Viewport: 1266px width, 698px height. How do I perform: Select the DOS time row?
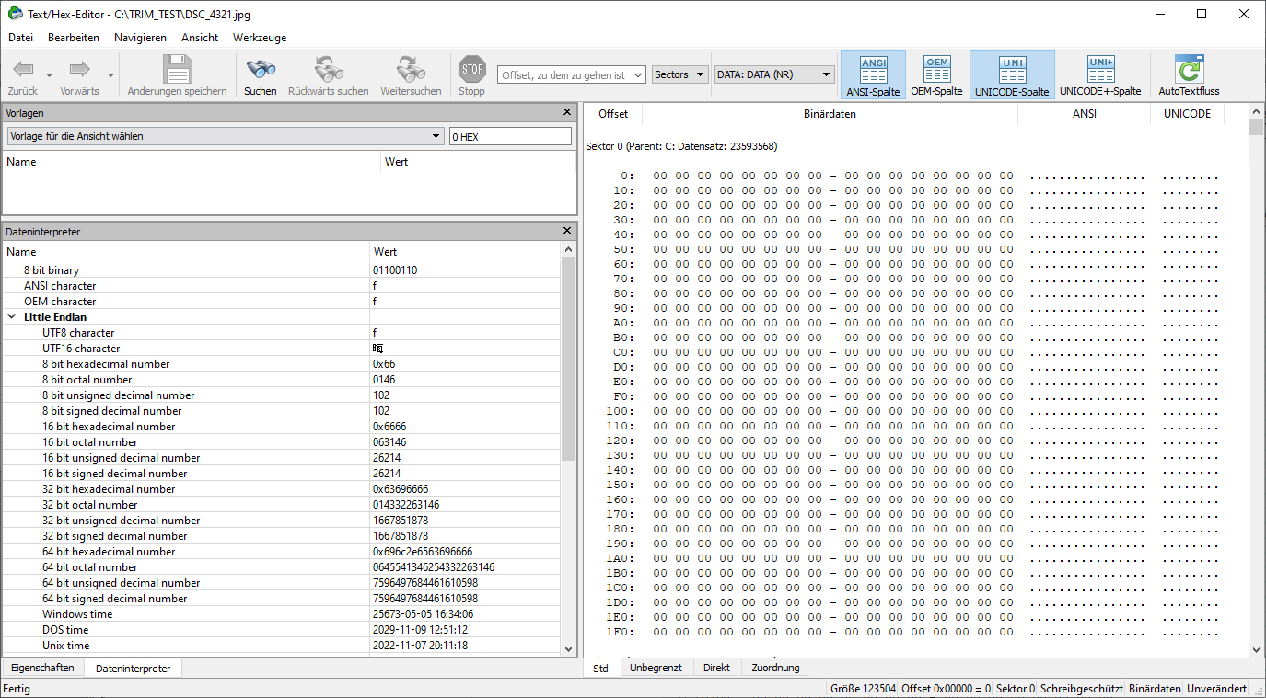point(281,630)
